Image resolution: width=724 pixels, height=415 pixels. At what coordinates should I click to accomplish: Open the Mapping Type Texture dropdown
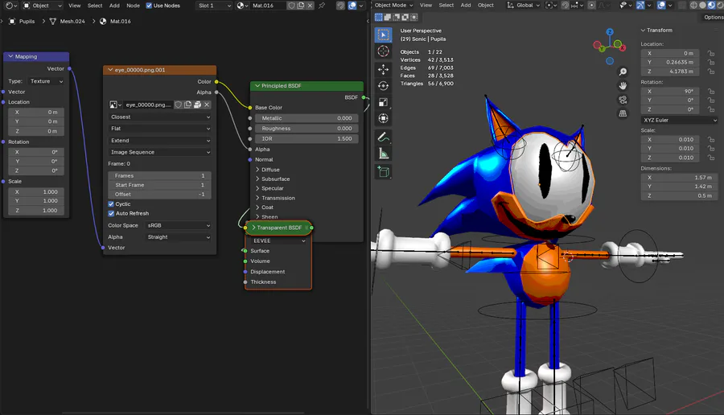click(x=46, y=81)
